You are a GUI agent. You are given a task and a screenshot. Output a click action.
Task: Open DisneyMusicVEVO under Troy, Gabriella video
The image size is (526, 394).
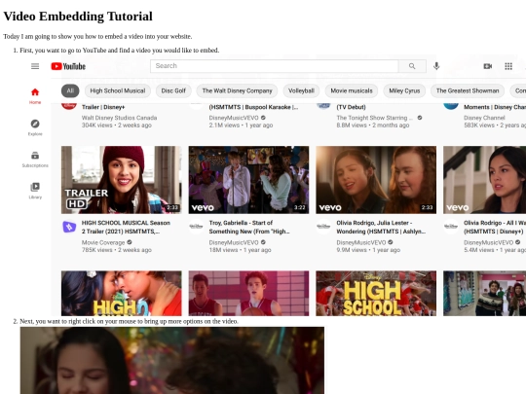coord(234,242)
